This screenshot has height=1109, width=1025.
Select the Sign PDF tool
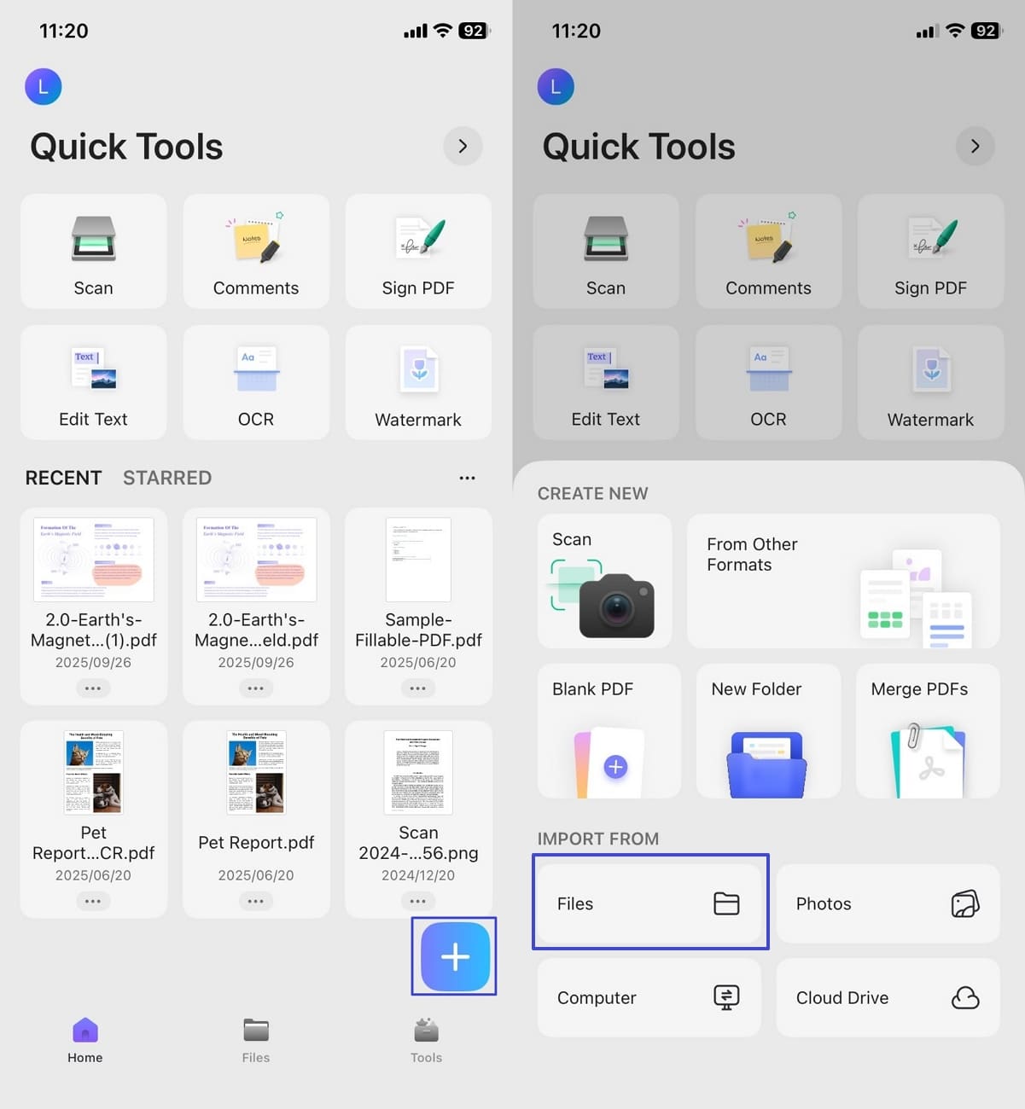[417, 252]
